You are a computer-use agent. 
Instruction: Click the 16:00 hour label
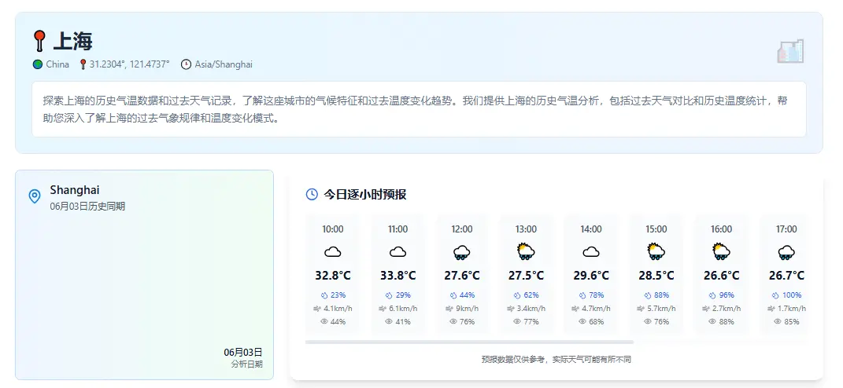[x=721, y=229]
